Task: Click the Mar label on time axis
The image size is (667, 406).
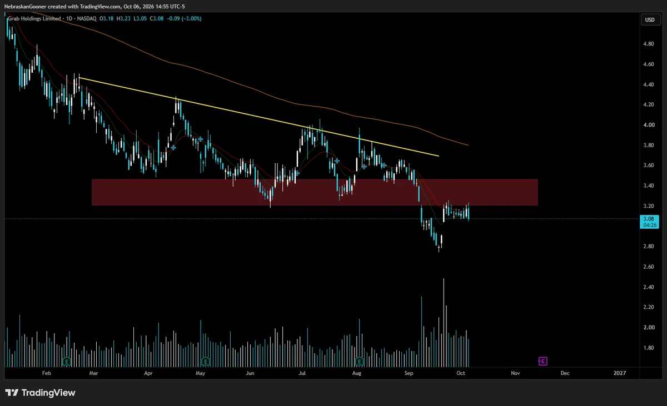Action: [x=93, y=374]
